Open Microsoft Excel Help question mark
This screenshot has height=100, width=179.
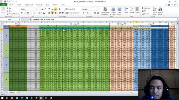(169, 5)
